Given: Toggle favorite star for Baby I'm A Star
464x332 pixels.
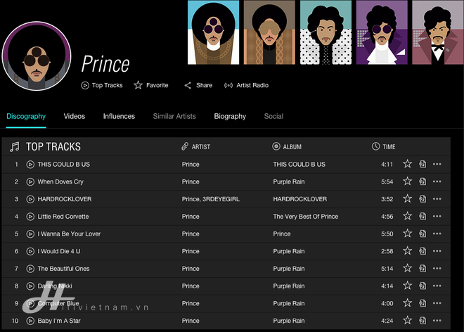Looking at the screenshot, I should click(x=408, y=320).
